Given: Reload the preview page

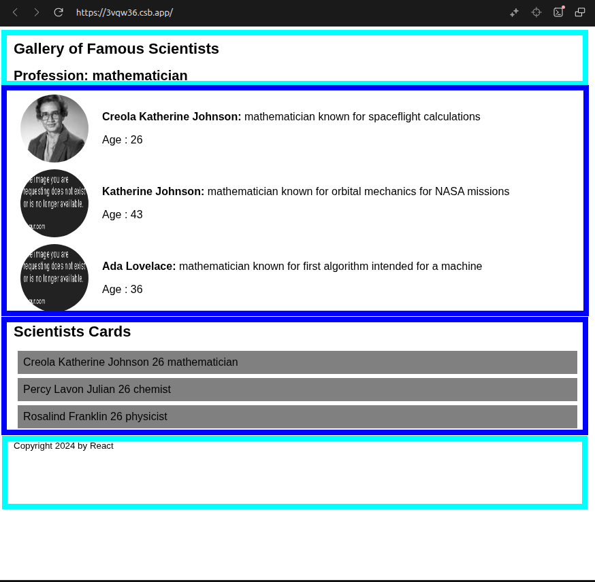Looking at the screenshot, I should point(59,12).
